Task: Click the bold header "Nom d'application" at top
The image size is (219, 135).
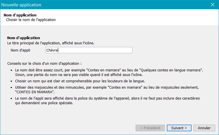Action: [20, 15]
